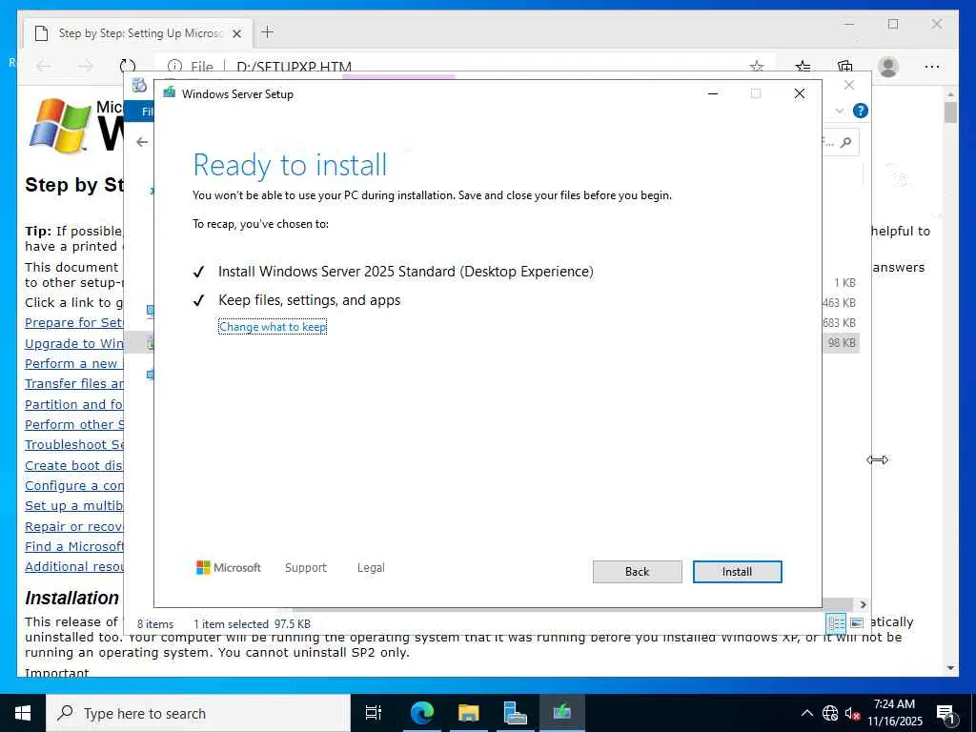
Task: Click the Back button in Setup
Action: click(x=637, y=572)
